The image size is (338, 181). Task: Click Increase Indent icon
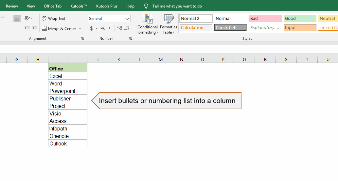pyautogui.click(x=34, y=28)
